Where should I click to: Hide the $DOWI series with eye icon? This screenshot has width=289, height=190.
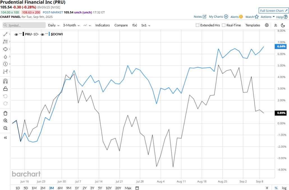pyautogui.click(x=42, y=34)
